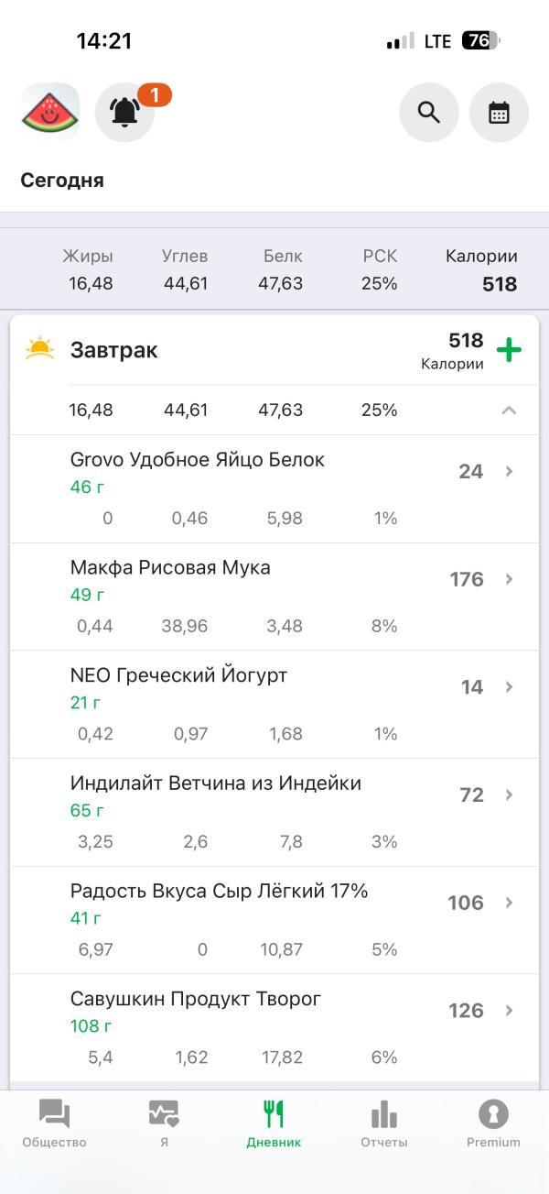Collapse the Завтрак meal section

pos(509,411)
